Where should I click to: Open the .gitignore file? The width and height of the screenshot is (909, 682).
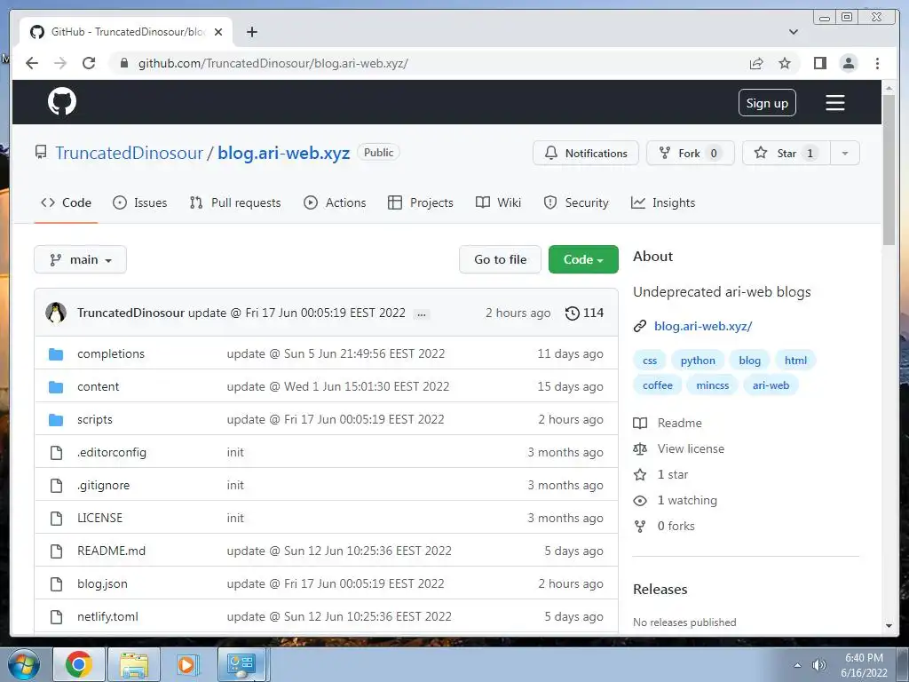(103, 486)
